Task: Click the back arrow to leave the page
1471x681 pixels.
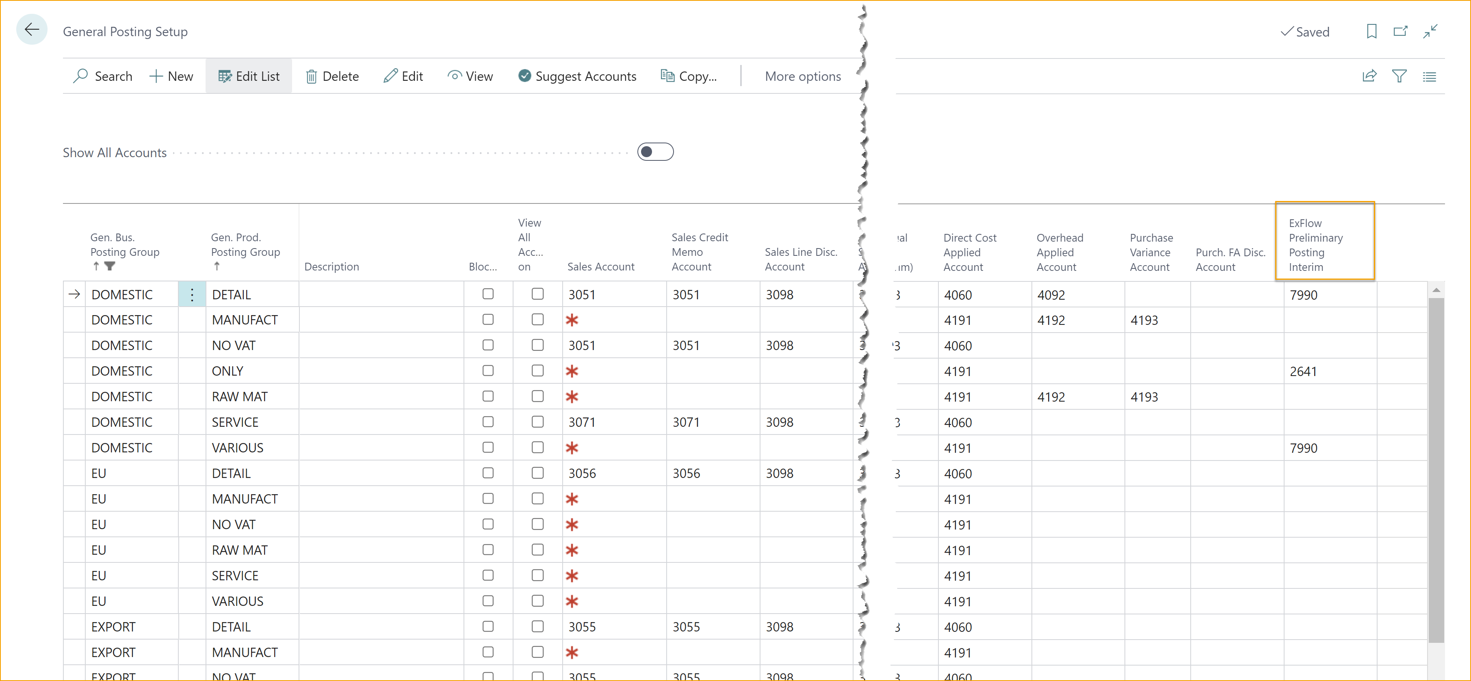Action: 31,29
